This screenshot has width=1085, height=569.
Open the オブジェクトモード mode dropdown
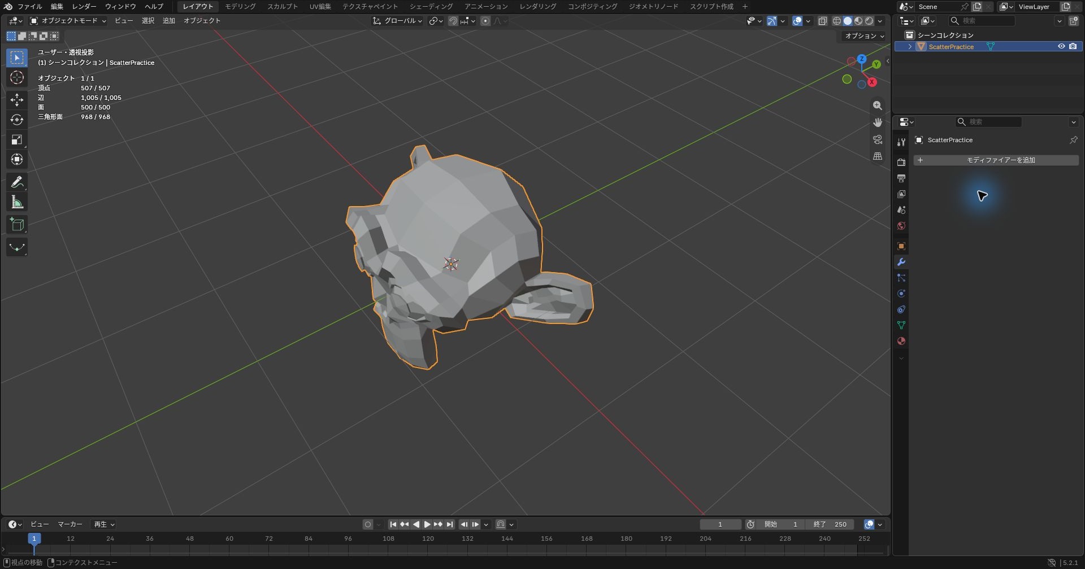[x=68, y=21]
